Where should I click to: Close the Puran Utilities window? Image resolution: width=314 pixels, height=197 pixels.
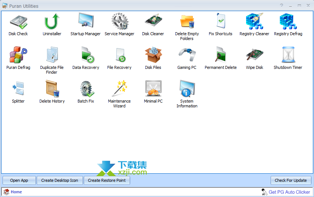[x=308, y=6]
